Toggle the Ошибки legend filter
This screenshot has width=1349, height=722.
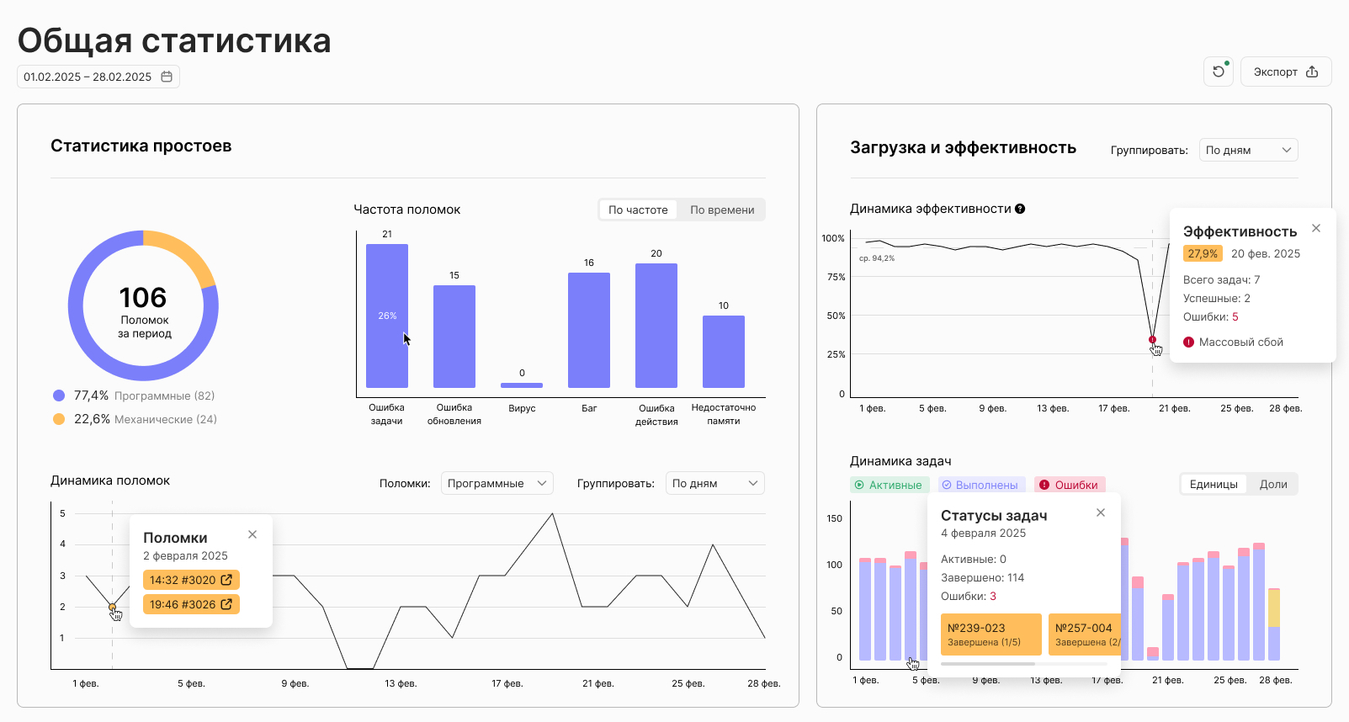(1069, 485)
